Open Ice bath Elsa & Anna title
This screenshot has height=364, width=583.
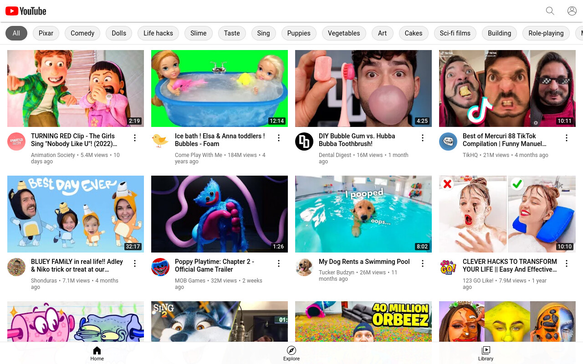pyautogui.click(x=220, y=140)
